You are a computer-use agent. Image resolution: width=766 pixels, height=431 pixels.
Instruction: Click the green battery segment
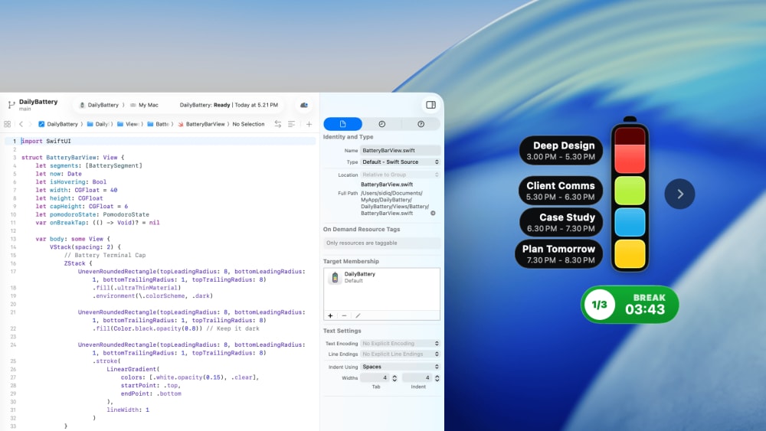point(630,191)
